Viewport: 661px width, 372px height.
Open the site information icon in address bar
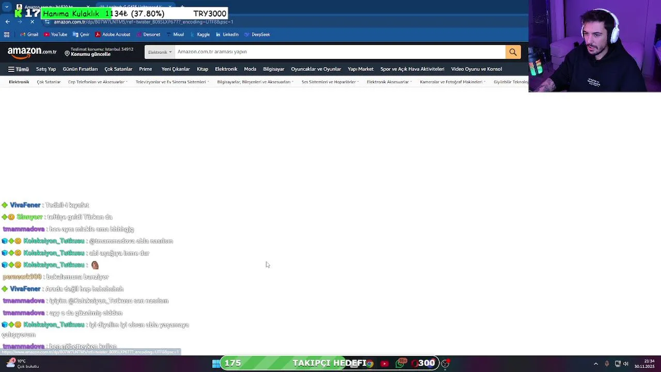coord(48,22)
